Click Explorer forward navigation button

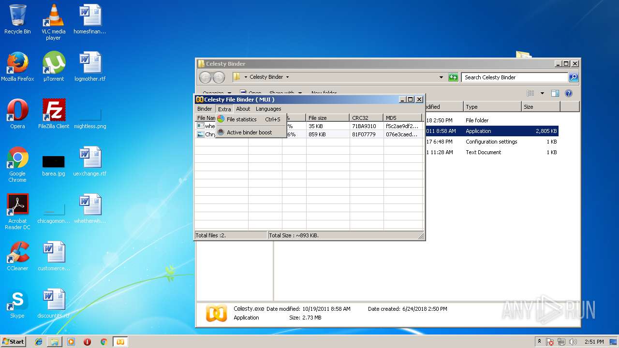pyautogui.click(x=219, y=77)
